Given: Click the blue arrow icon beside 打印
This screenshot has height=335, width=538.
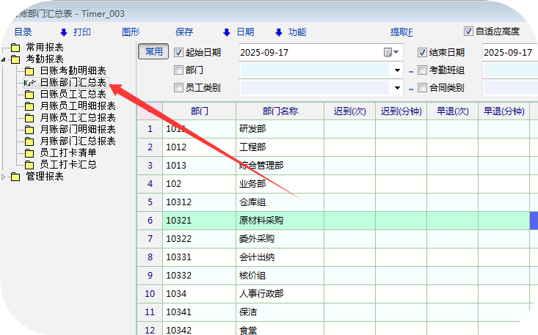Looking at the screenshot, I should tap(63, 32).
